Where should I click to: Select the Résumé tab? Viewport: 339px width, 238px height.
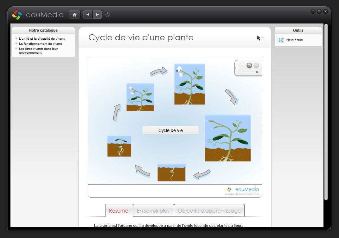(x=119, y=211)
